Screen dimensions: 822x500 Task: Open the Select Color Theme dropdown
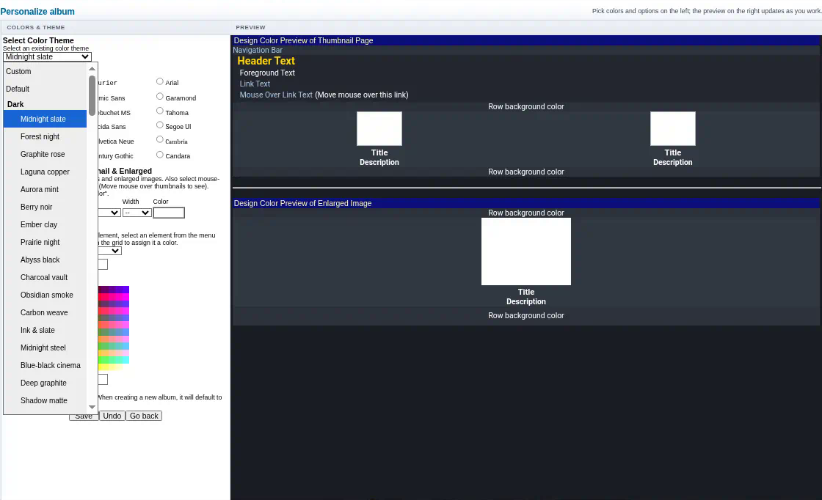(x=47, y=56)
